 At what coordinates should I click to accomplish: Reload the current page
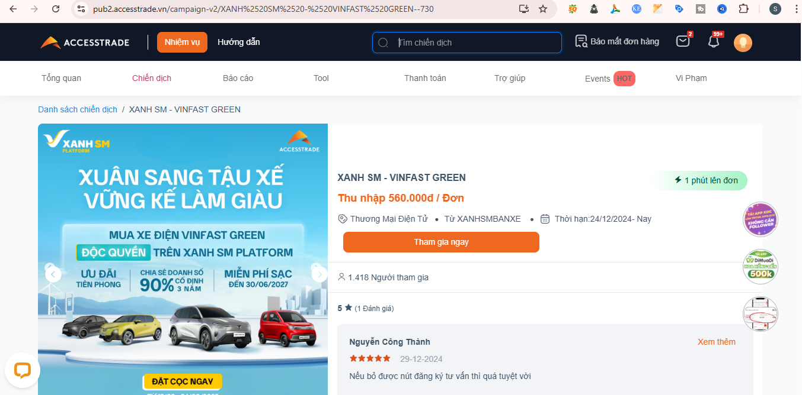pos(56,9)
